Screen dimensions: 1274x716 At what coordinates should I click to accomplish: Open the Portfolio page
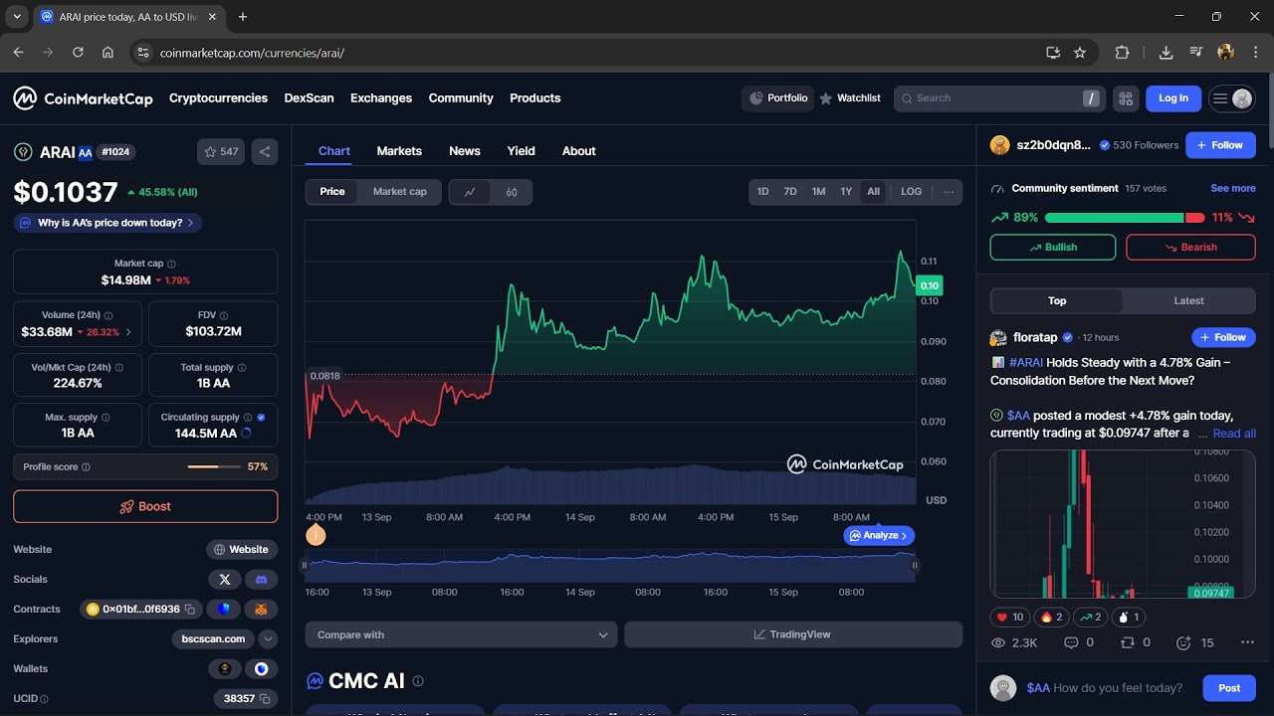click(x=778, y=98)
